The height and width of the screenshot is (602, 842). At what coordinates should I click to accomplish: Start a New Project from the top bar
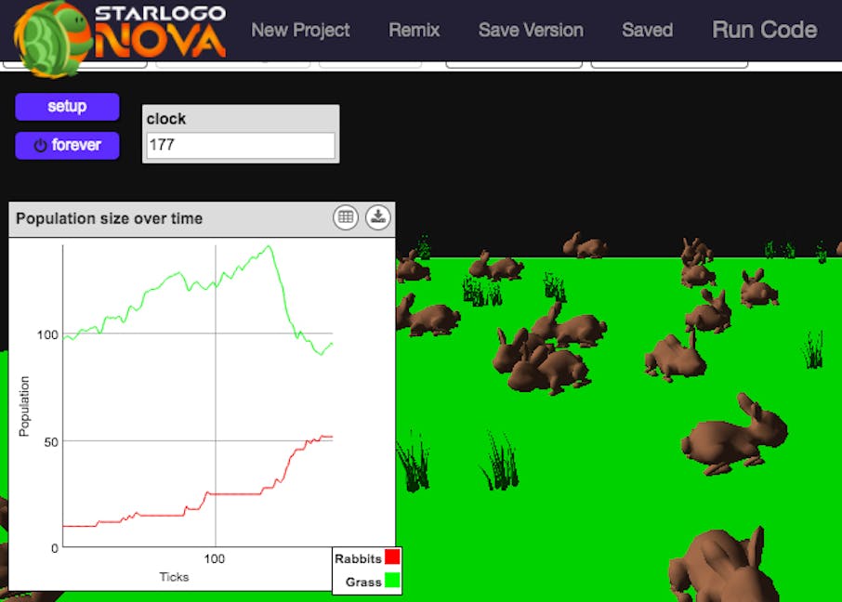300,30
